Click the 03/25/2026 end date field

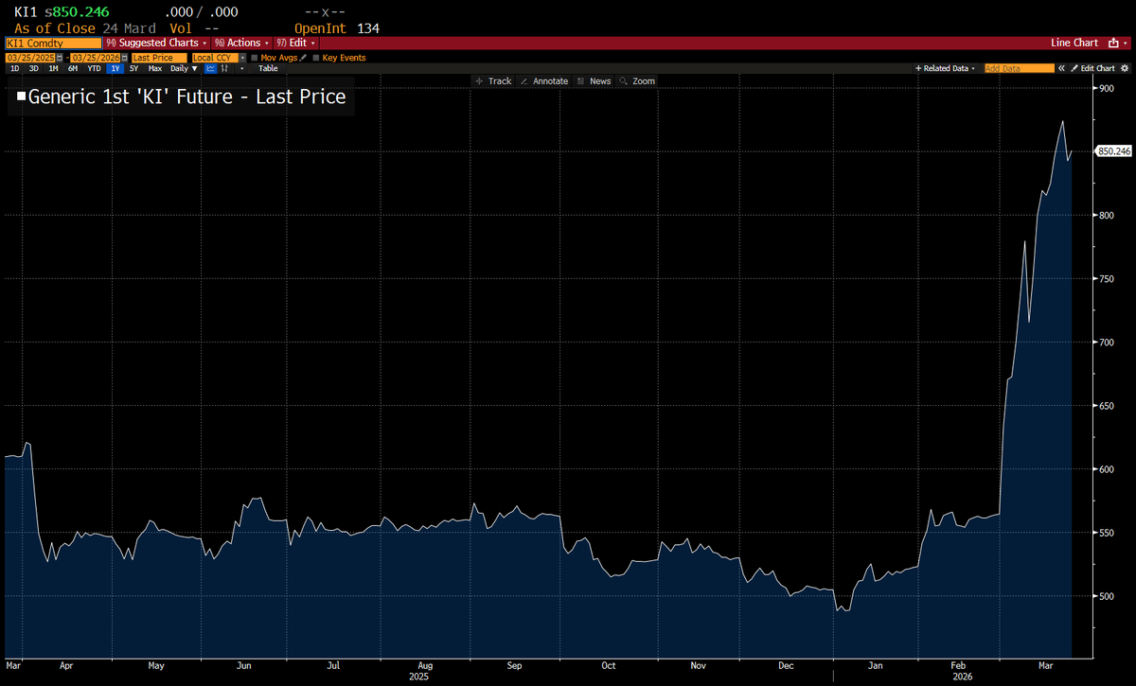tap(96, 58)
